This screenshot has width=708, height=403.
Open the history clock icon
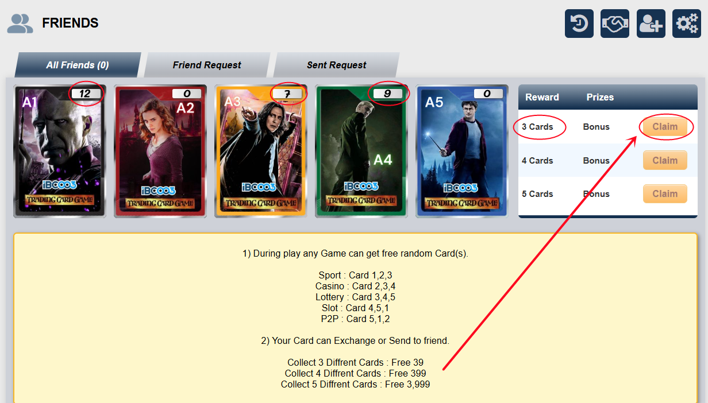point(579,24)
